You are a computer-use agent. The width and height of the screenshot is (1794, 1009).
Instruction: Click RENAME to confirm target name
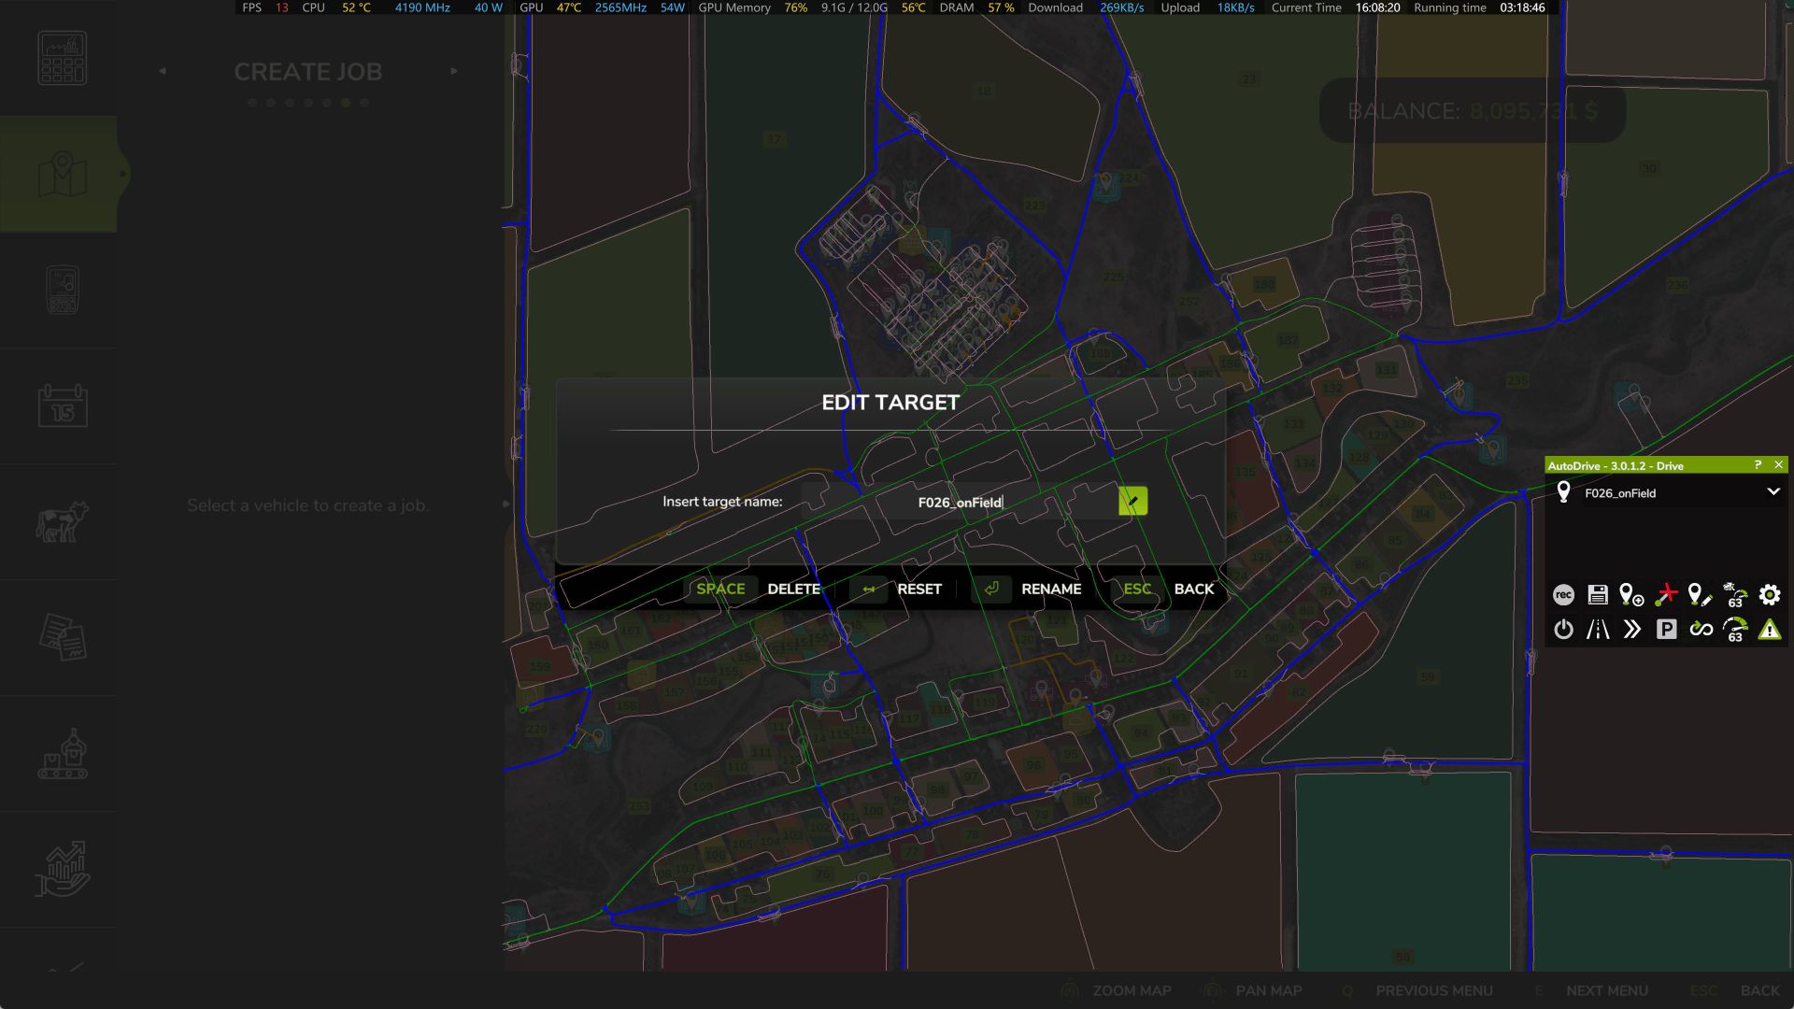pos(1051,590)
